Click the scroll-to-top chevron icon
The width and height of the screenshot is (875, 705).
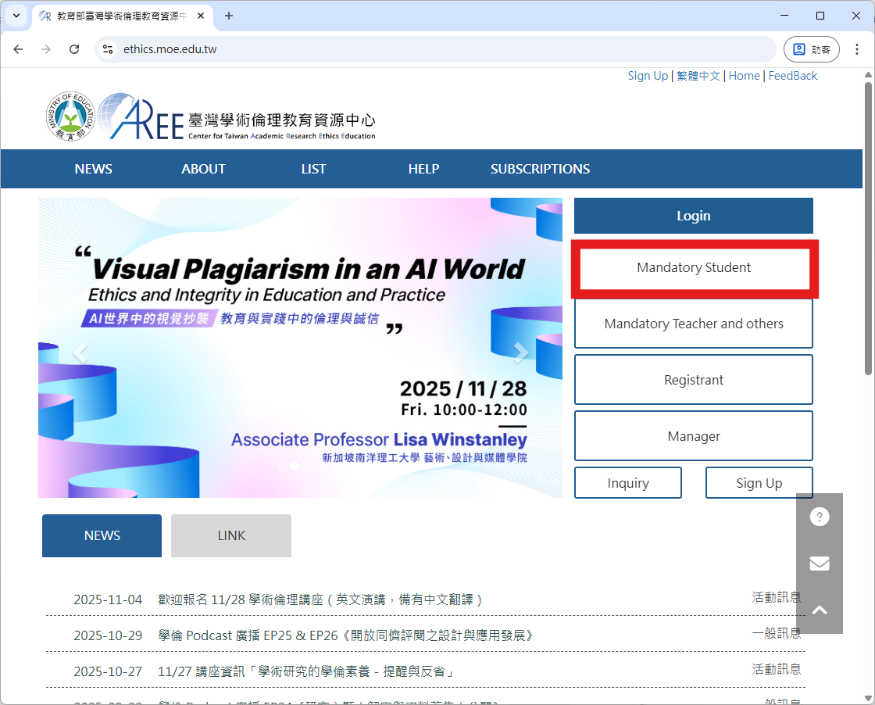[x=819, y=610]
